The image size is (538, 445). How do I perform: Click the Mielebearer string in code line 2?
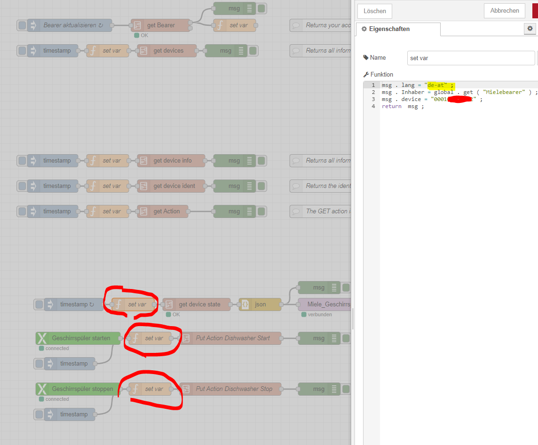(504, 92)
